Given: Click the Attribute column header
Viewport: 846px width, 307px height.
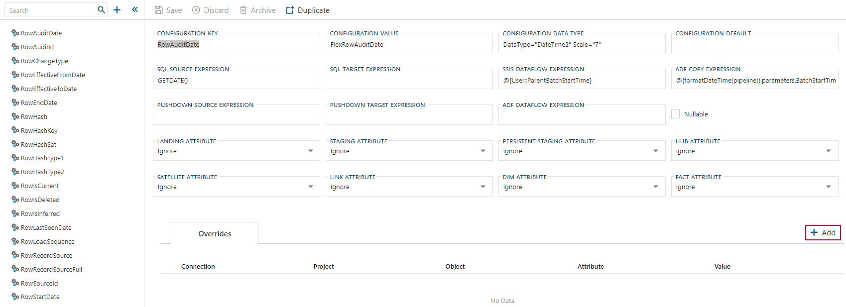Looking at the screenshot, I should click(x=591, y=266).
